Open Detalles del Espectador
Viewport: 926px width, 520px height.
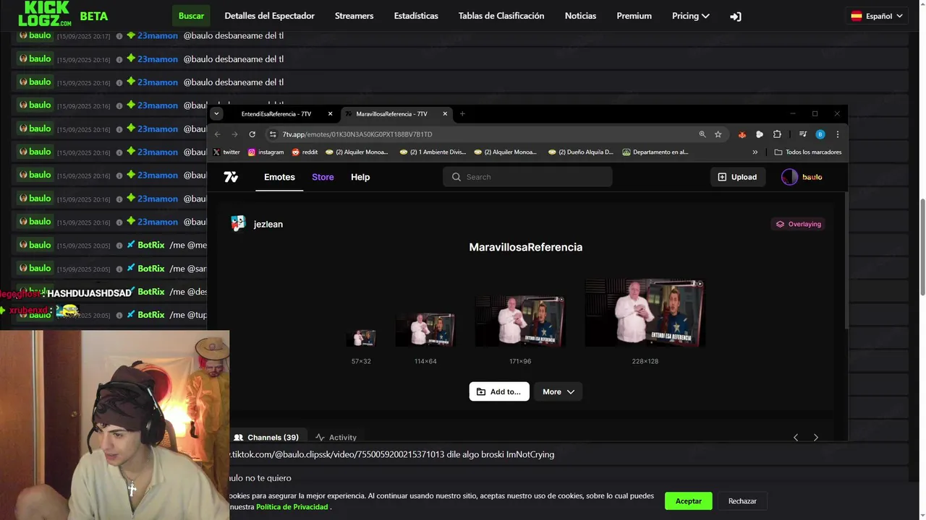point(269,16)
